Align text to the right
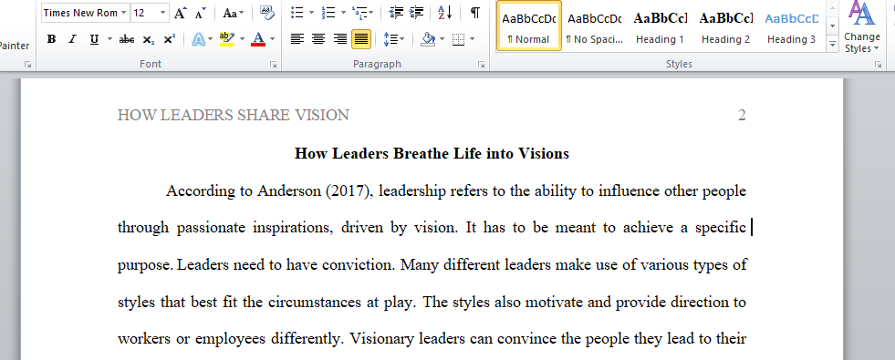This screenshot has height=360, width=895. [x=340, y=39]
